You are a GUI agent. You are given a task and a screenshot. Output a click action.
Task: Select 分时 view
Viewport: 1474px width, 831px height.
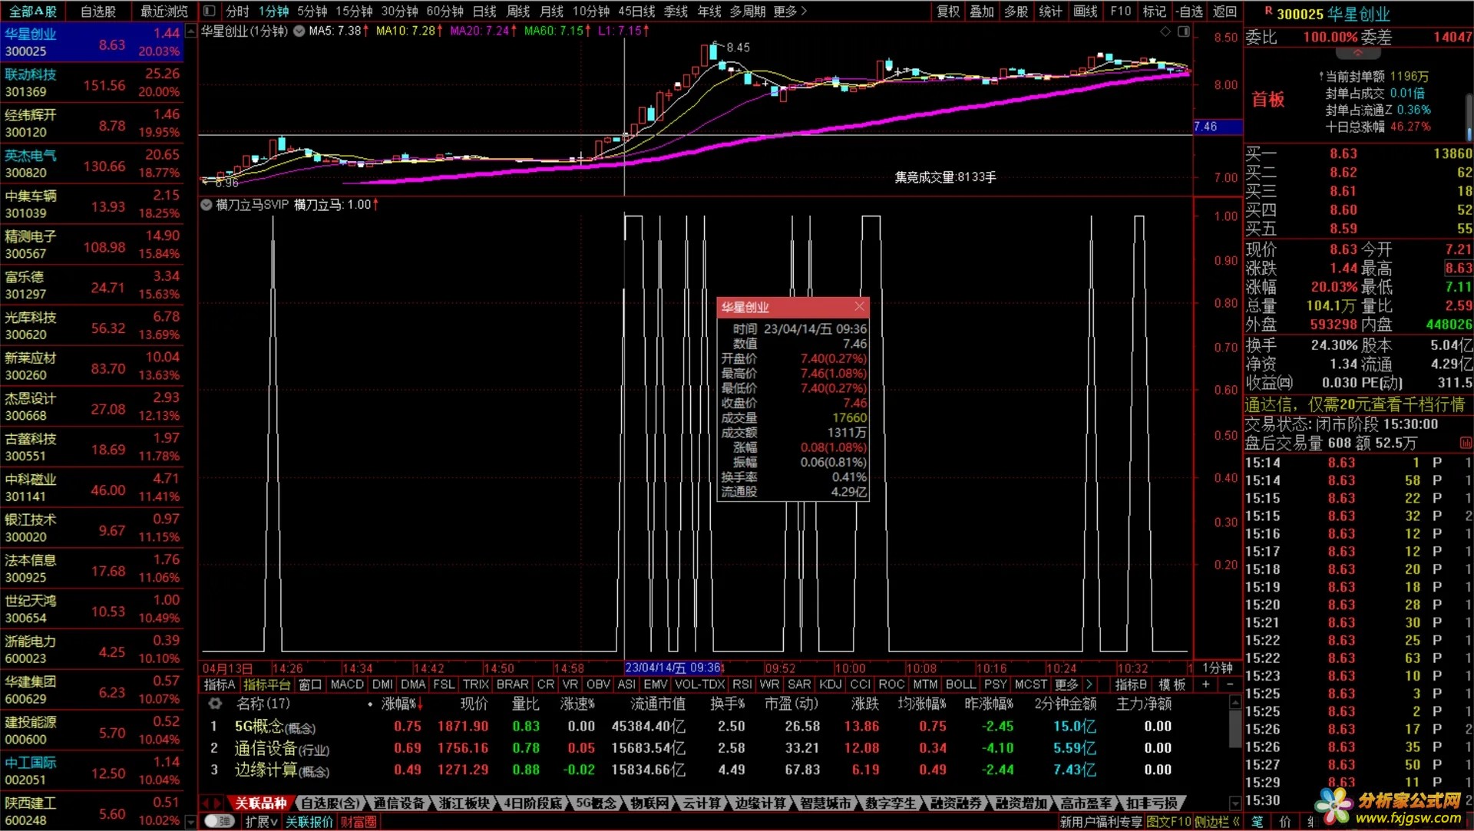pyautogui.click(x=237, y=11)
